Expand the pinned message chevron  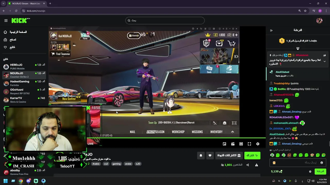click(x=325, y=61)
